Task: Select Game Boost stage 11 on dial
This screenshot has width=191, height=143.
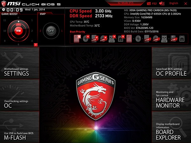Action: tap(5, 20)
